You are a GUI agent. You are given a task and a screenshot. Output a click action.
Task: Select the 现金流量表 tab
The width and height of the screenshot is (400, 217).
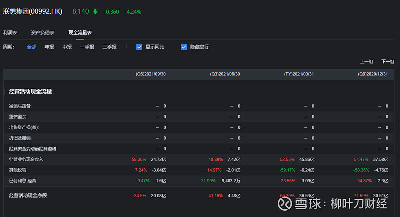(x=80, y=33)
